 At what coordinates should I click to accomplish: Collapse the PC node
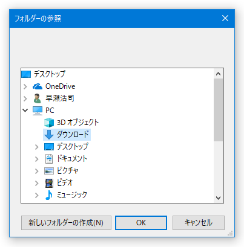tap(25, 111)
